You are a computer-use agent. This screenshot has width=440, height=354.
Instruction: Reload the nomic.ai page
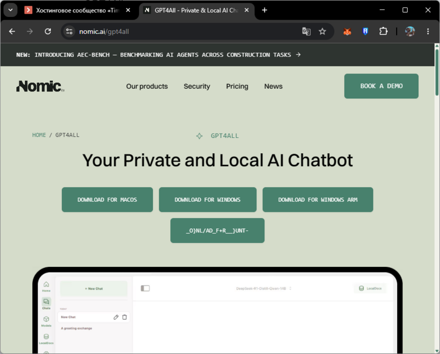point(48,31)
